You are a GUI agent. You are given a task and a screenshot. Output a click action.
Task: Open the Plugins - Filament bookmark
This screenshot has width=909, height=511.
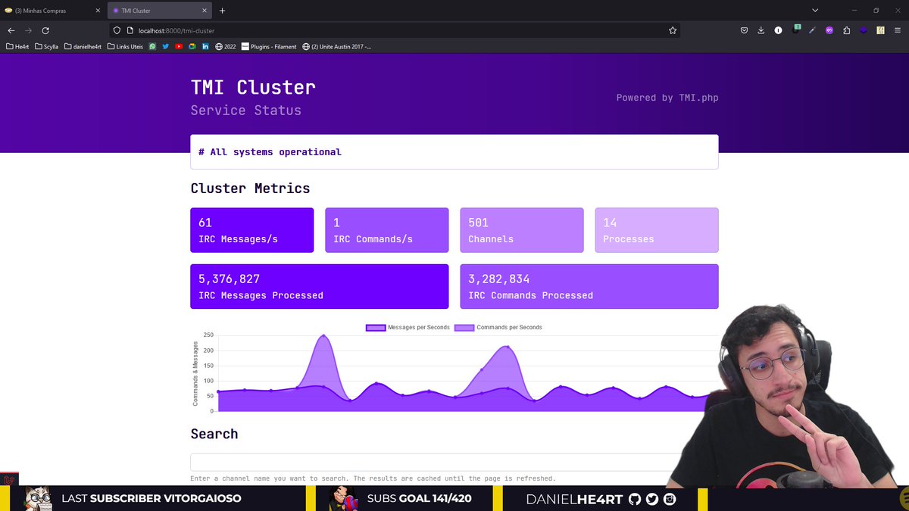pos(269,46)
